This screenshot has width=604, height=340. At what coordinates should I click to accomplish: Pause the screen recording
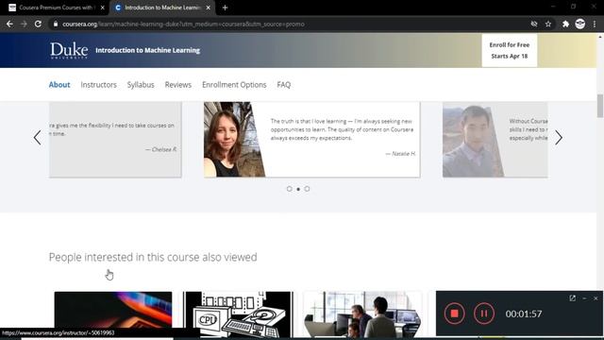[x=484, y=314]
